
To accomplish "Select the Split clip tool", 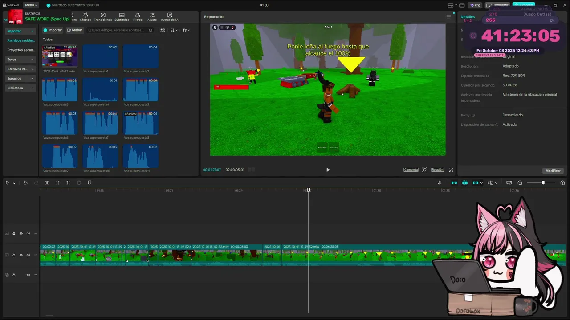I will (x=47, y=183).
